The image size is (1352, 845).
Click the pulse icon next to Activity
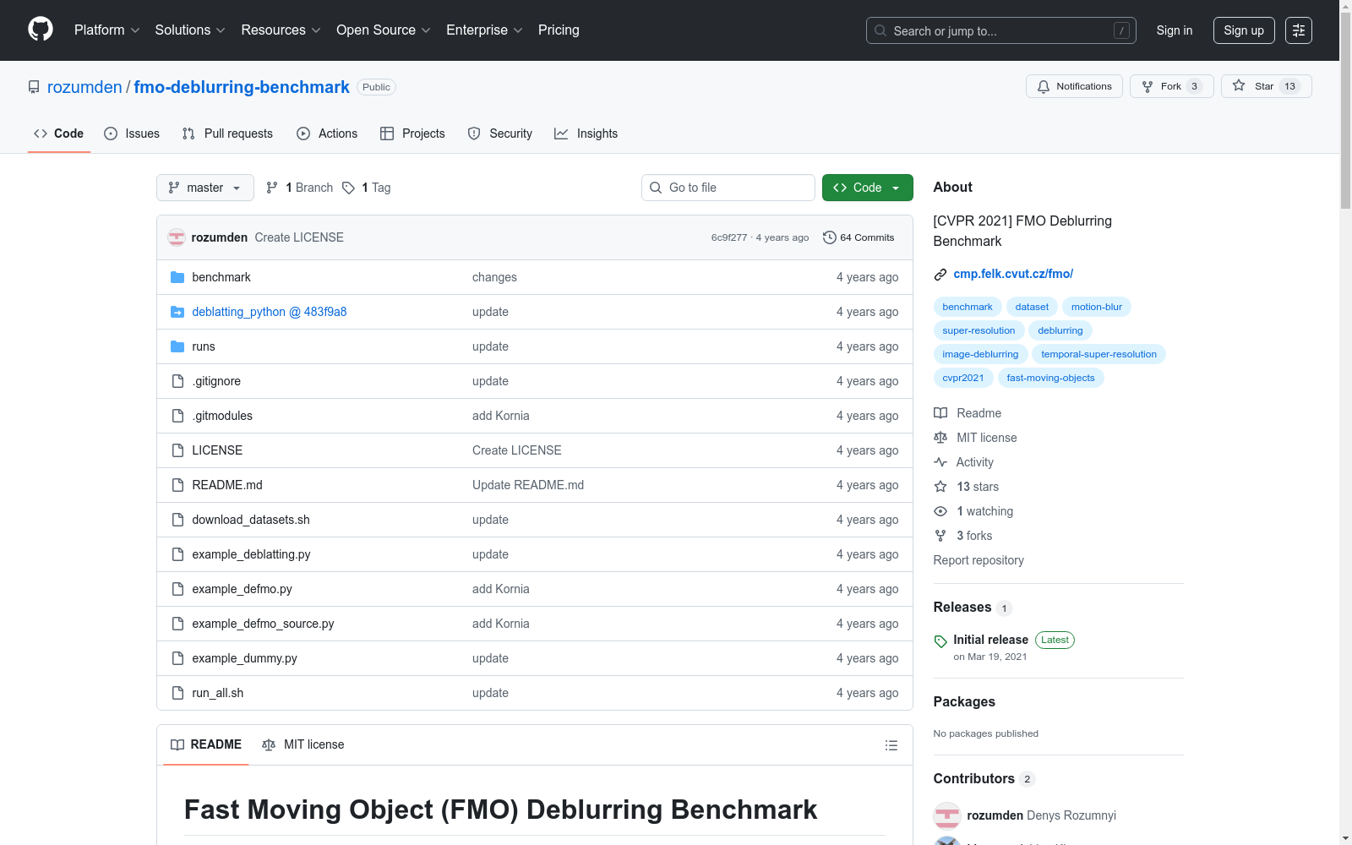tap(940, 462)
